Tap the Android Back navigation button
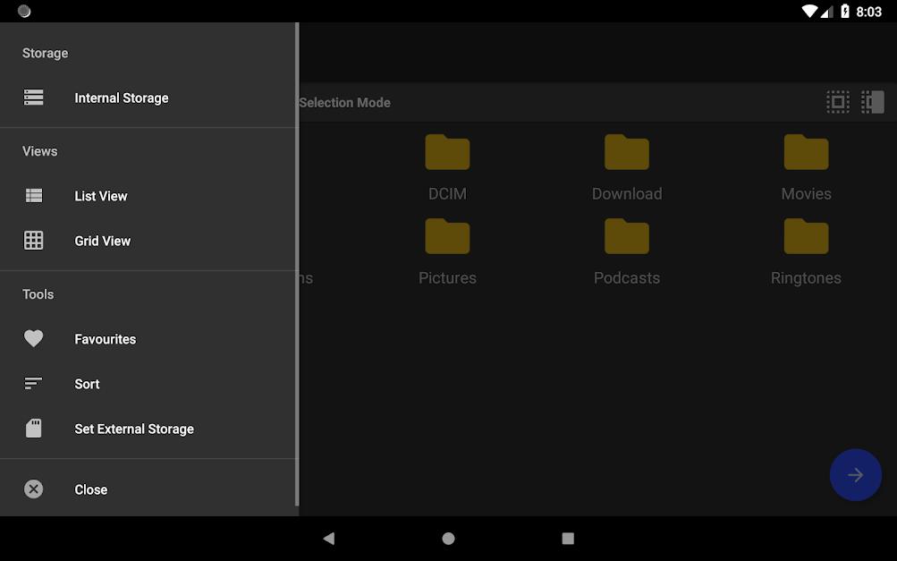Image resolution: width=897 pixels, height=561 pixels. pyautogui.click(x=329, y=538)
